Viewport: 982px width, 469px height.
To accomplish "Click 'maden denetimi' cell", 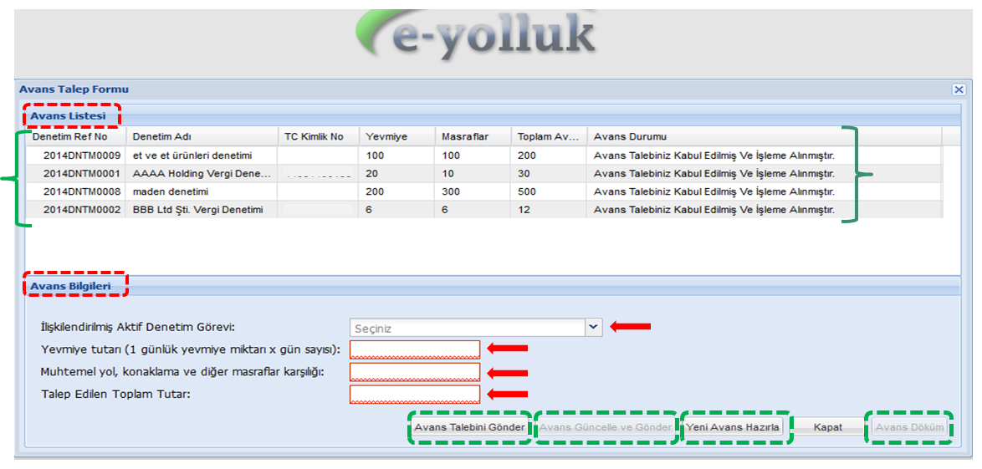I will (202, 191).
